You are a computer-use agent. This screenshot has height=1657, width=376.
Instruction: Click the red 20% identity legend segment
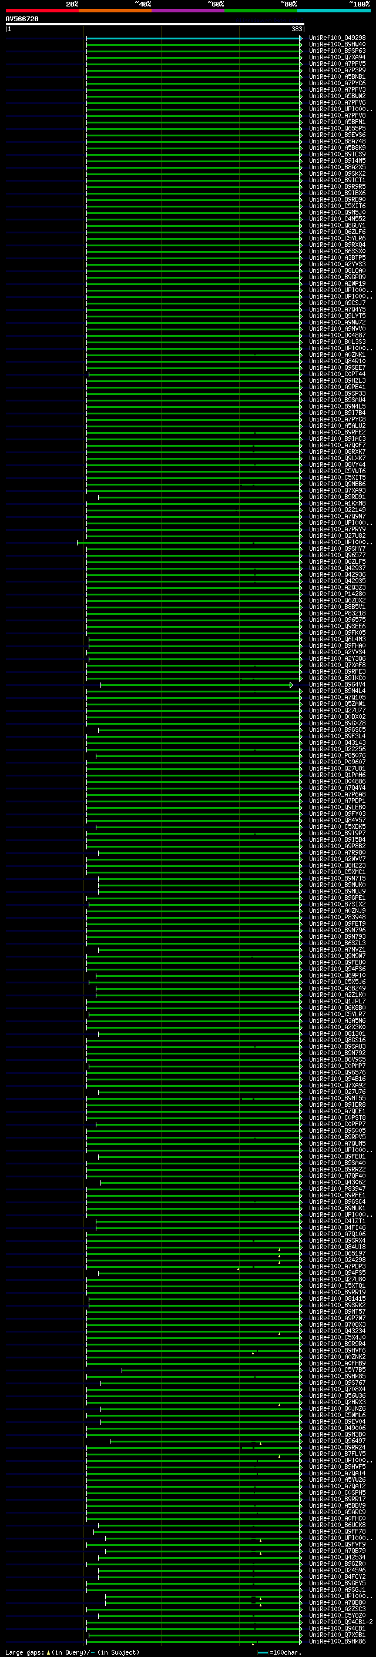point(42,11)
